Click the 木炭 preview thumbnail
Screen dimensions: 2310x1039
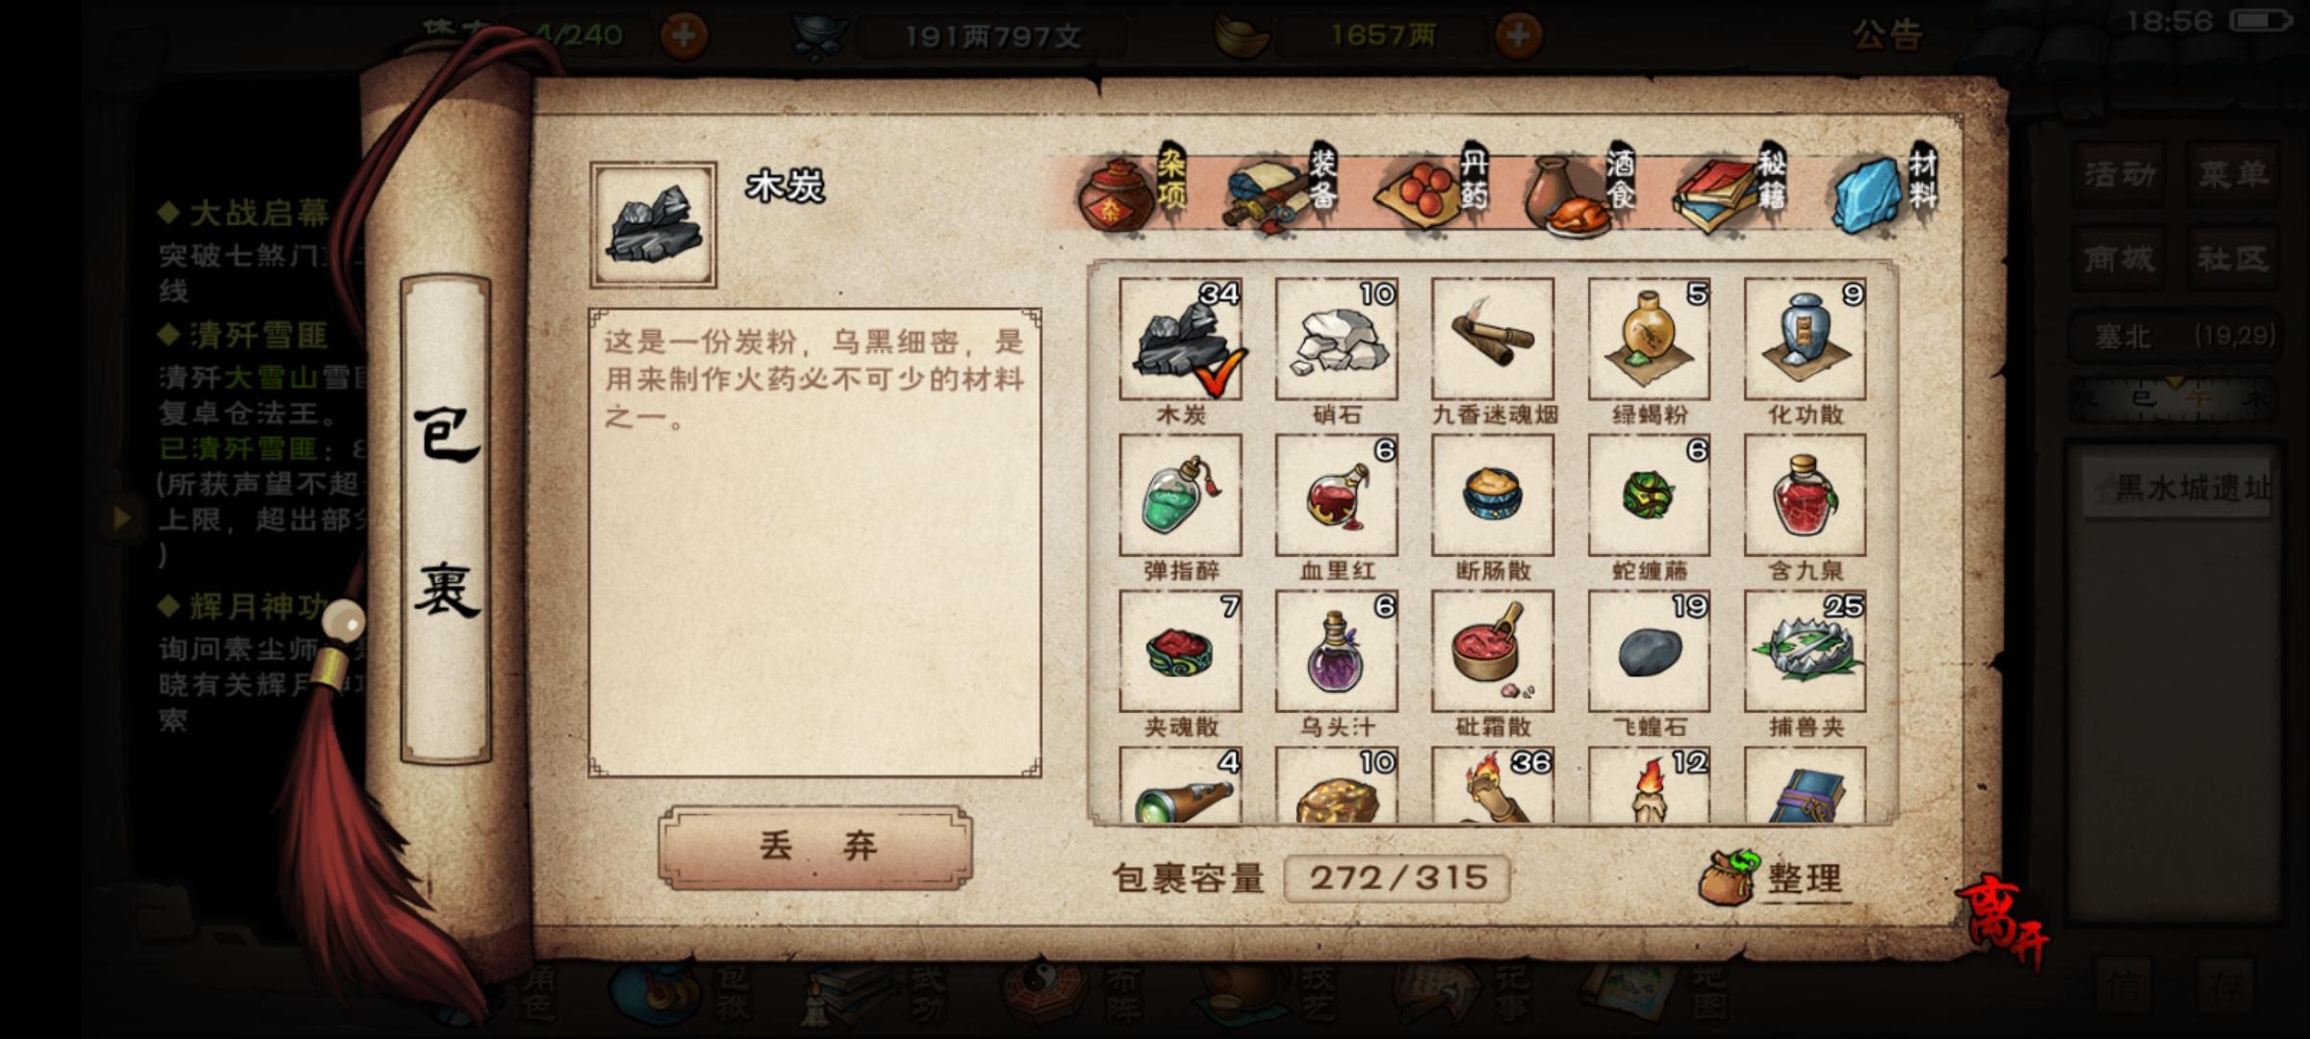pyautogui.click(x=653, y=224)
